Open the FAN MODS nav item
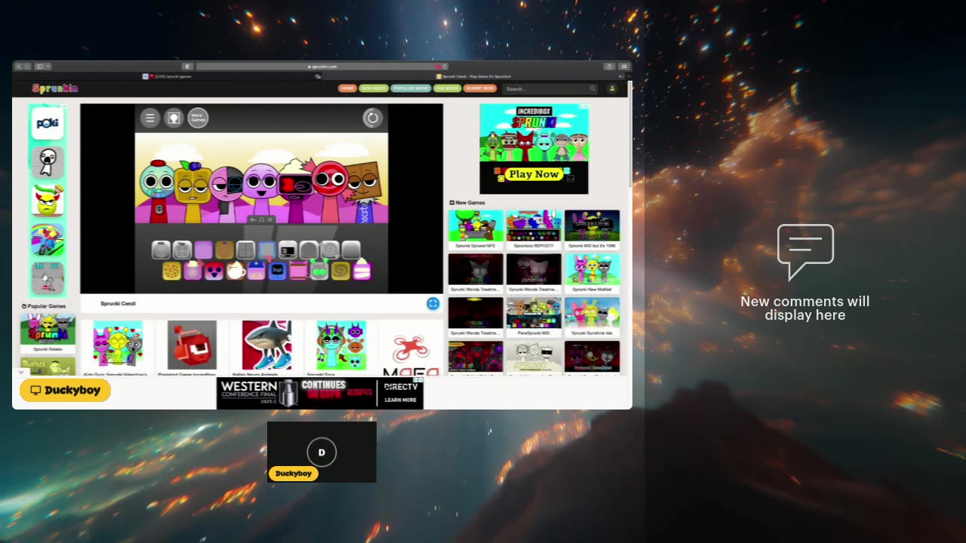Screen dimensions: 966x543 (x=447, y=88)
